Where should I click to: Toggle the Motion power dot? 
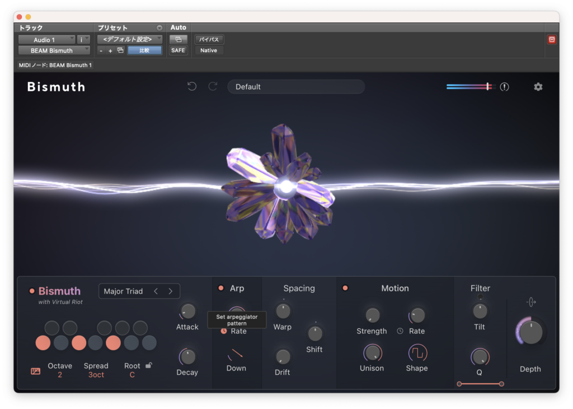(x=345, y=288)
